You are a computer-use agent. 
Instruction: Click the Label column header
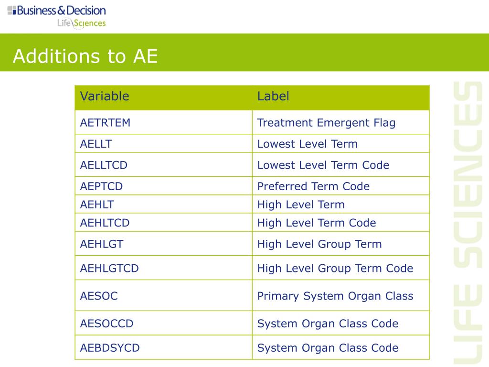pyautogui.click(x=273, y=96)
